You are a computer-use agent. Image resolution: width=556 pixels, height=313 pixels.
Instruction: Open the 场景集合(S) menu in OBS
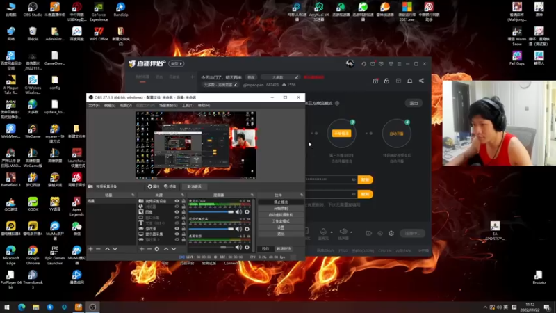[168, 106]
